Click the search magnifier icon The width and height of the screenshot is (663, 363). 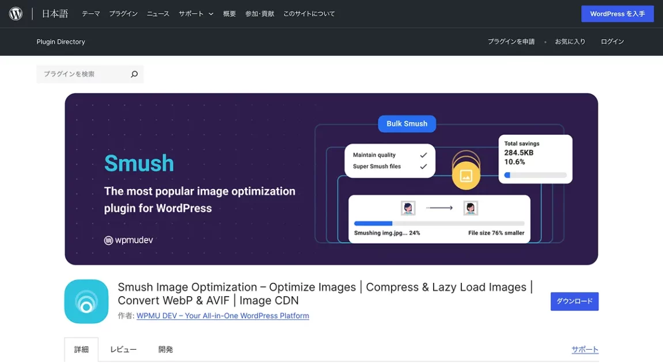click(134, 74)
